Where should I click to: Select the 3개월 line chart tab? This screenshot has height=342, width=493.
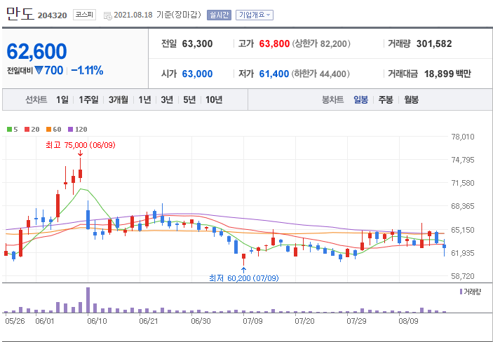tap(119, 100)
